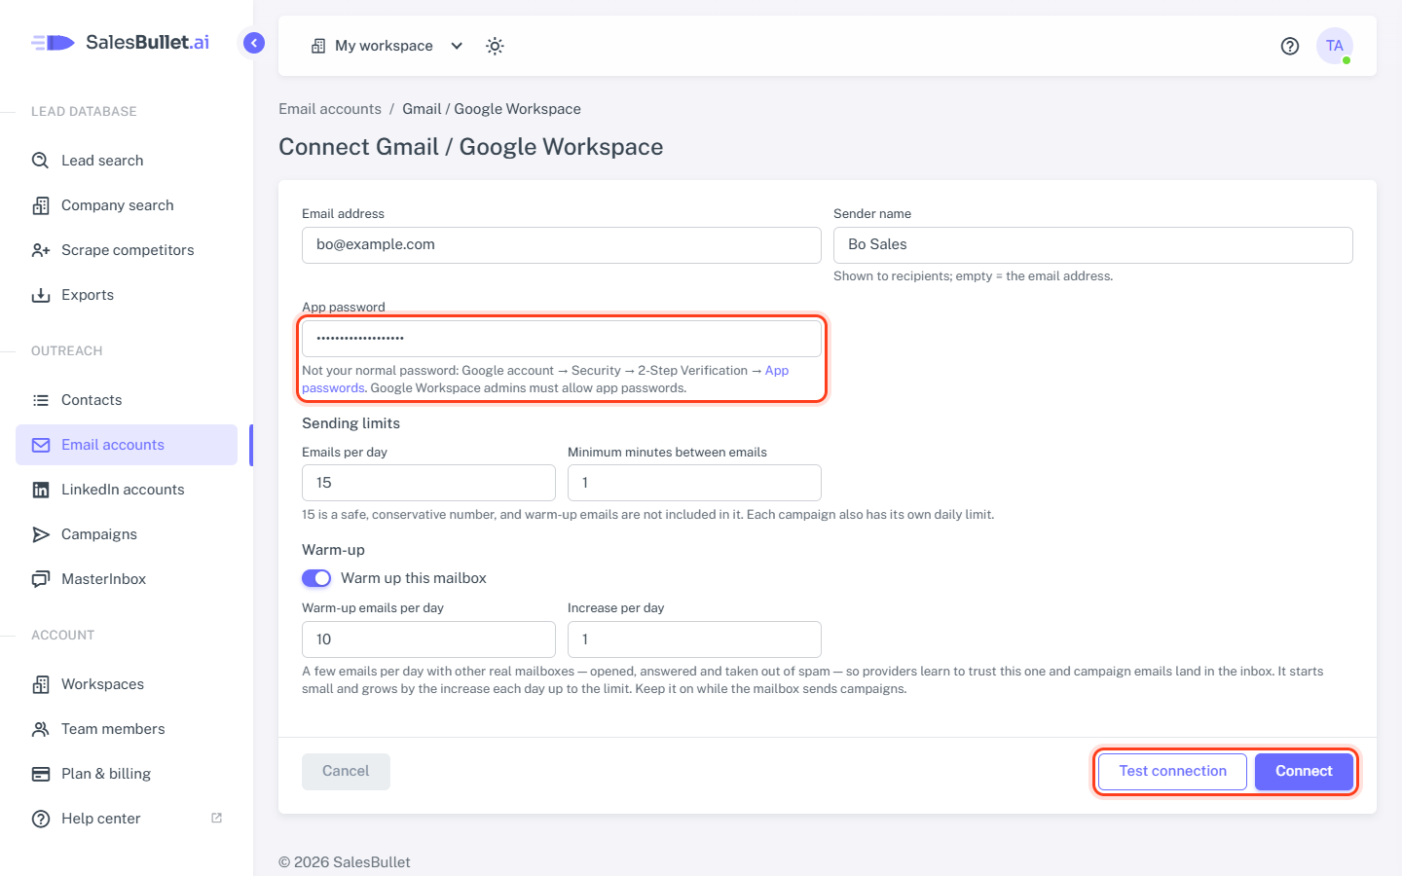Viewport: 1402px width, 876px height.
Task: Click the Warm up this mailbox label
Action: [x=414, y=578]
